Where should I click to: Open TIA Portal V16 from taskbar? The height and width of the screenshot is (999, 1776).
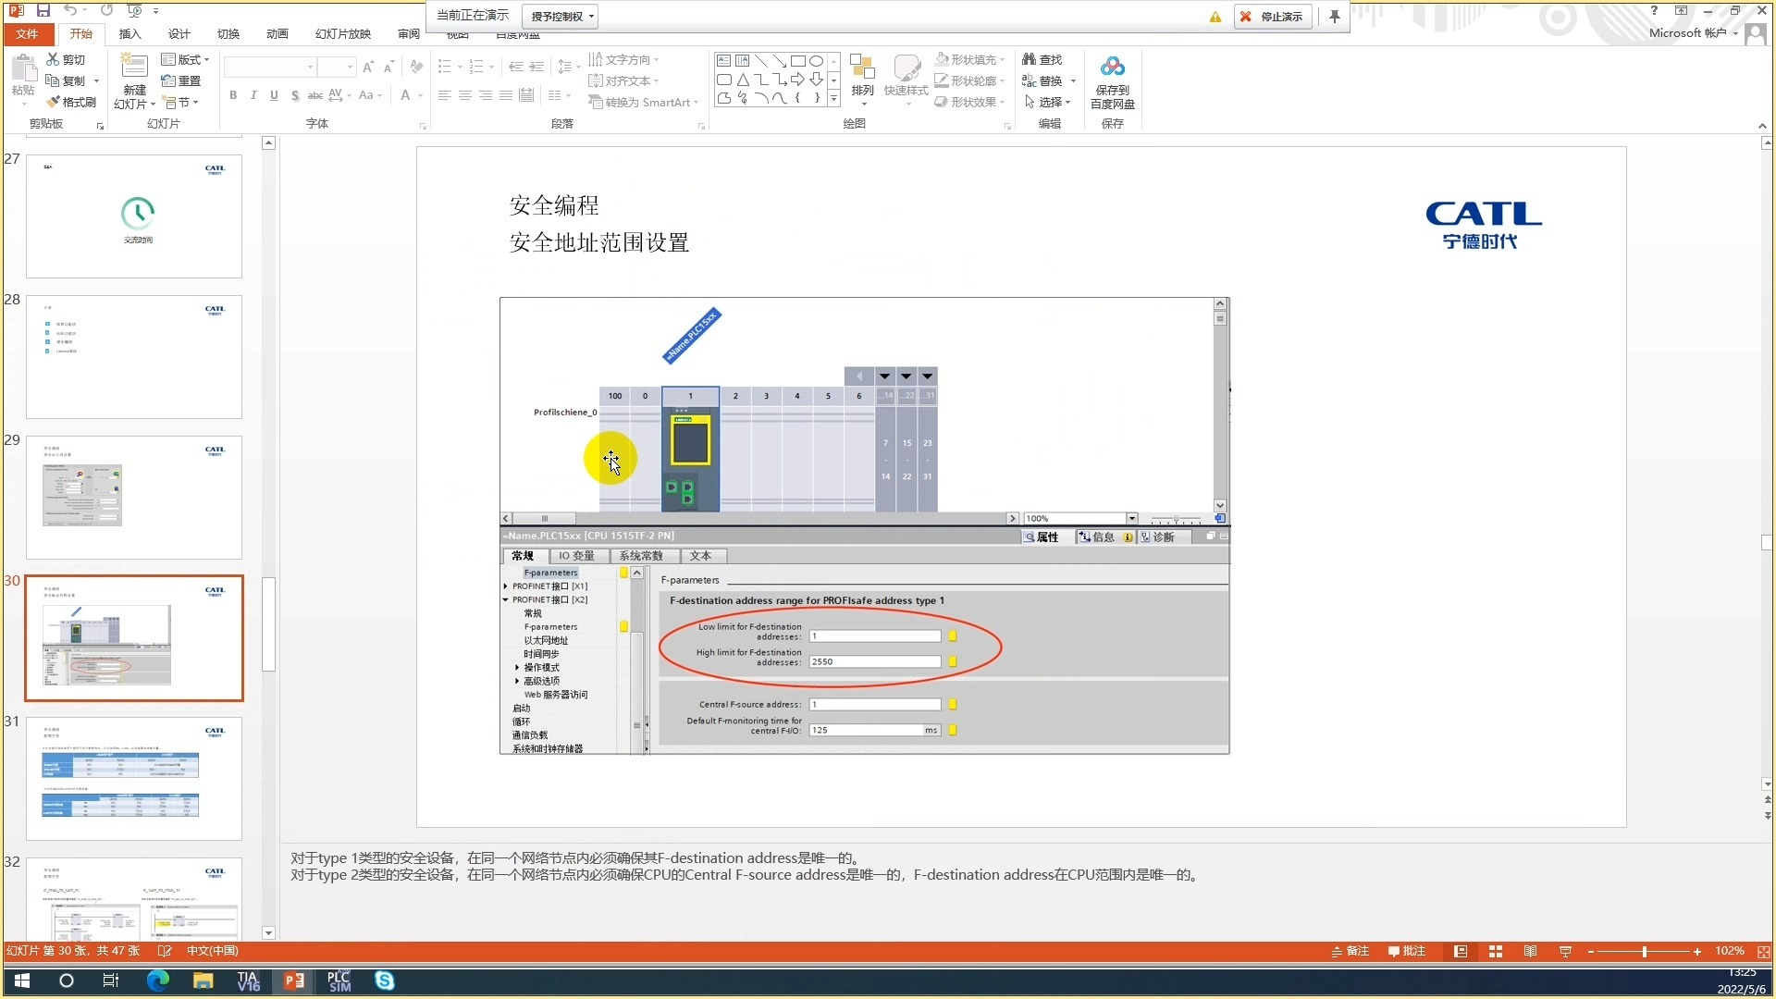coord(248,980)
